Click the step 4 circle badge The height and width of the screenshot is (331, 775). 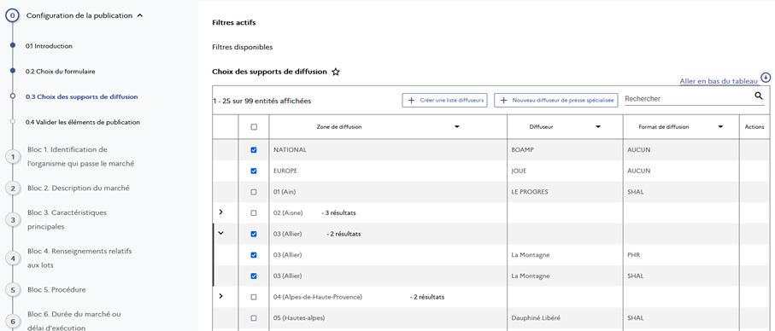[12, 258]
